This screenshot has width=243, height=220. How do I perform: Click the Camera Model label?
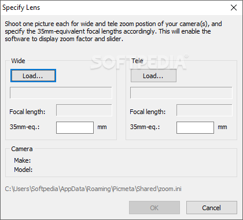(23, 170)
